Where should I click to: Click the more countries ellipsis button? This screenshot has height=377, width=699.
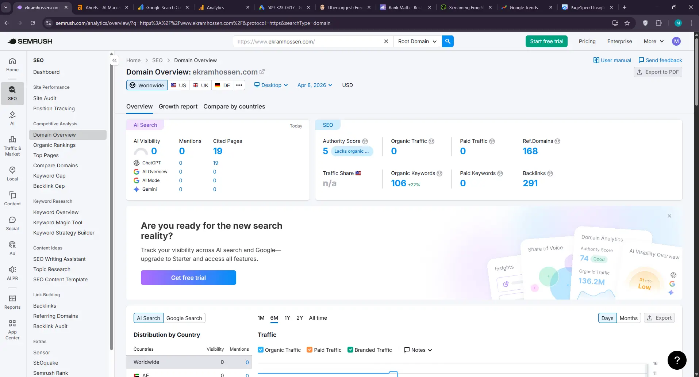[239, 85]
